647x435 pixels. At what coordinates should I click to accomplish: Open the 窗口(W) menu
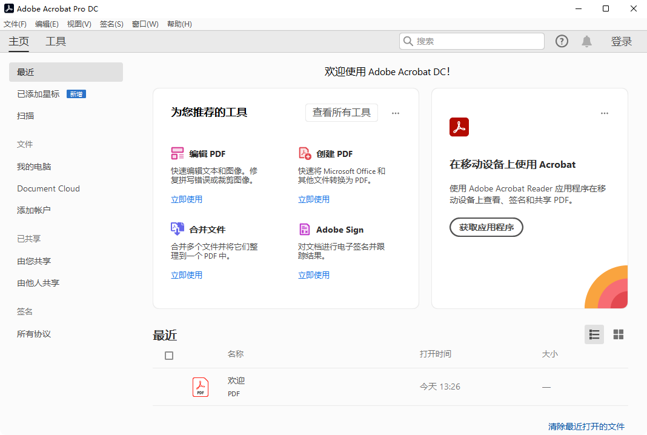pos(145,24)
